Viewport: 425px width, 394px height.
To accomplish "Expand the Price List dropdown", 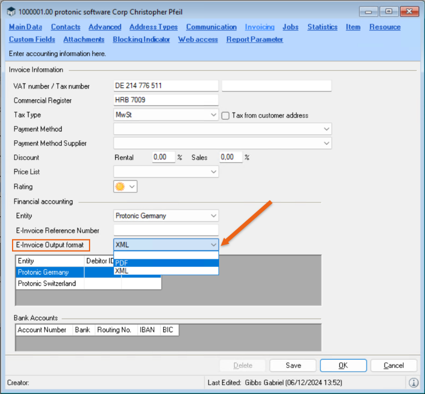I will point(214,172).
